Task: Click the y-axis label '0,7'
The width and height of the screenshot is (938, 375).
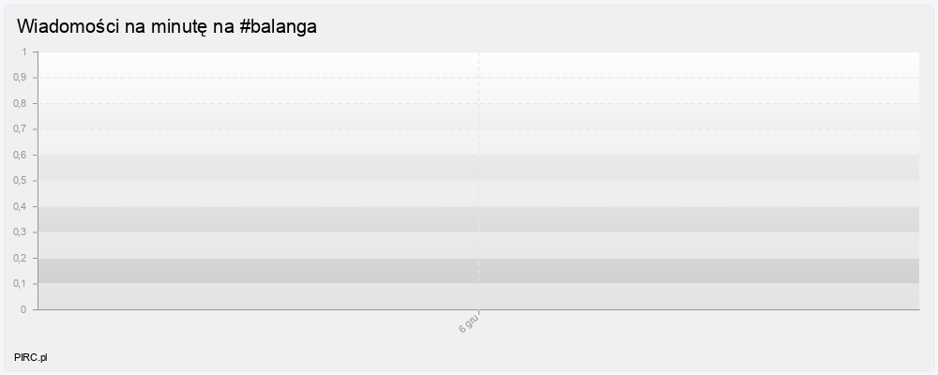Action: (21, 129)
